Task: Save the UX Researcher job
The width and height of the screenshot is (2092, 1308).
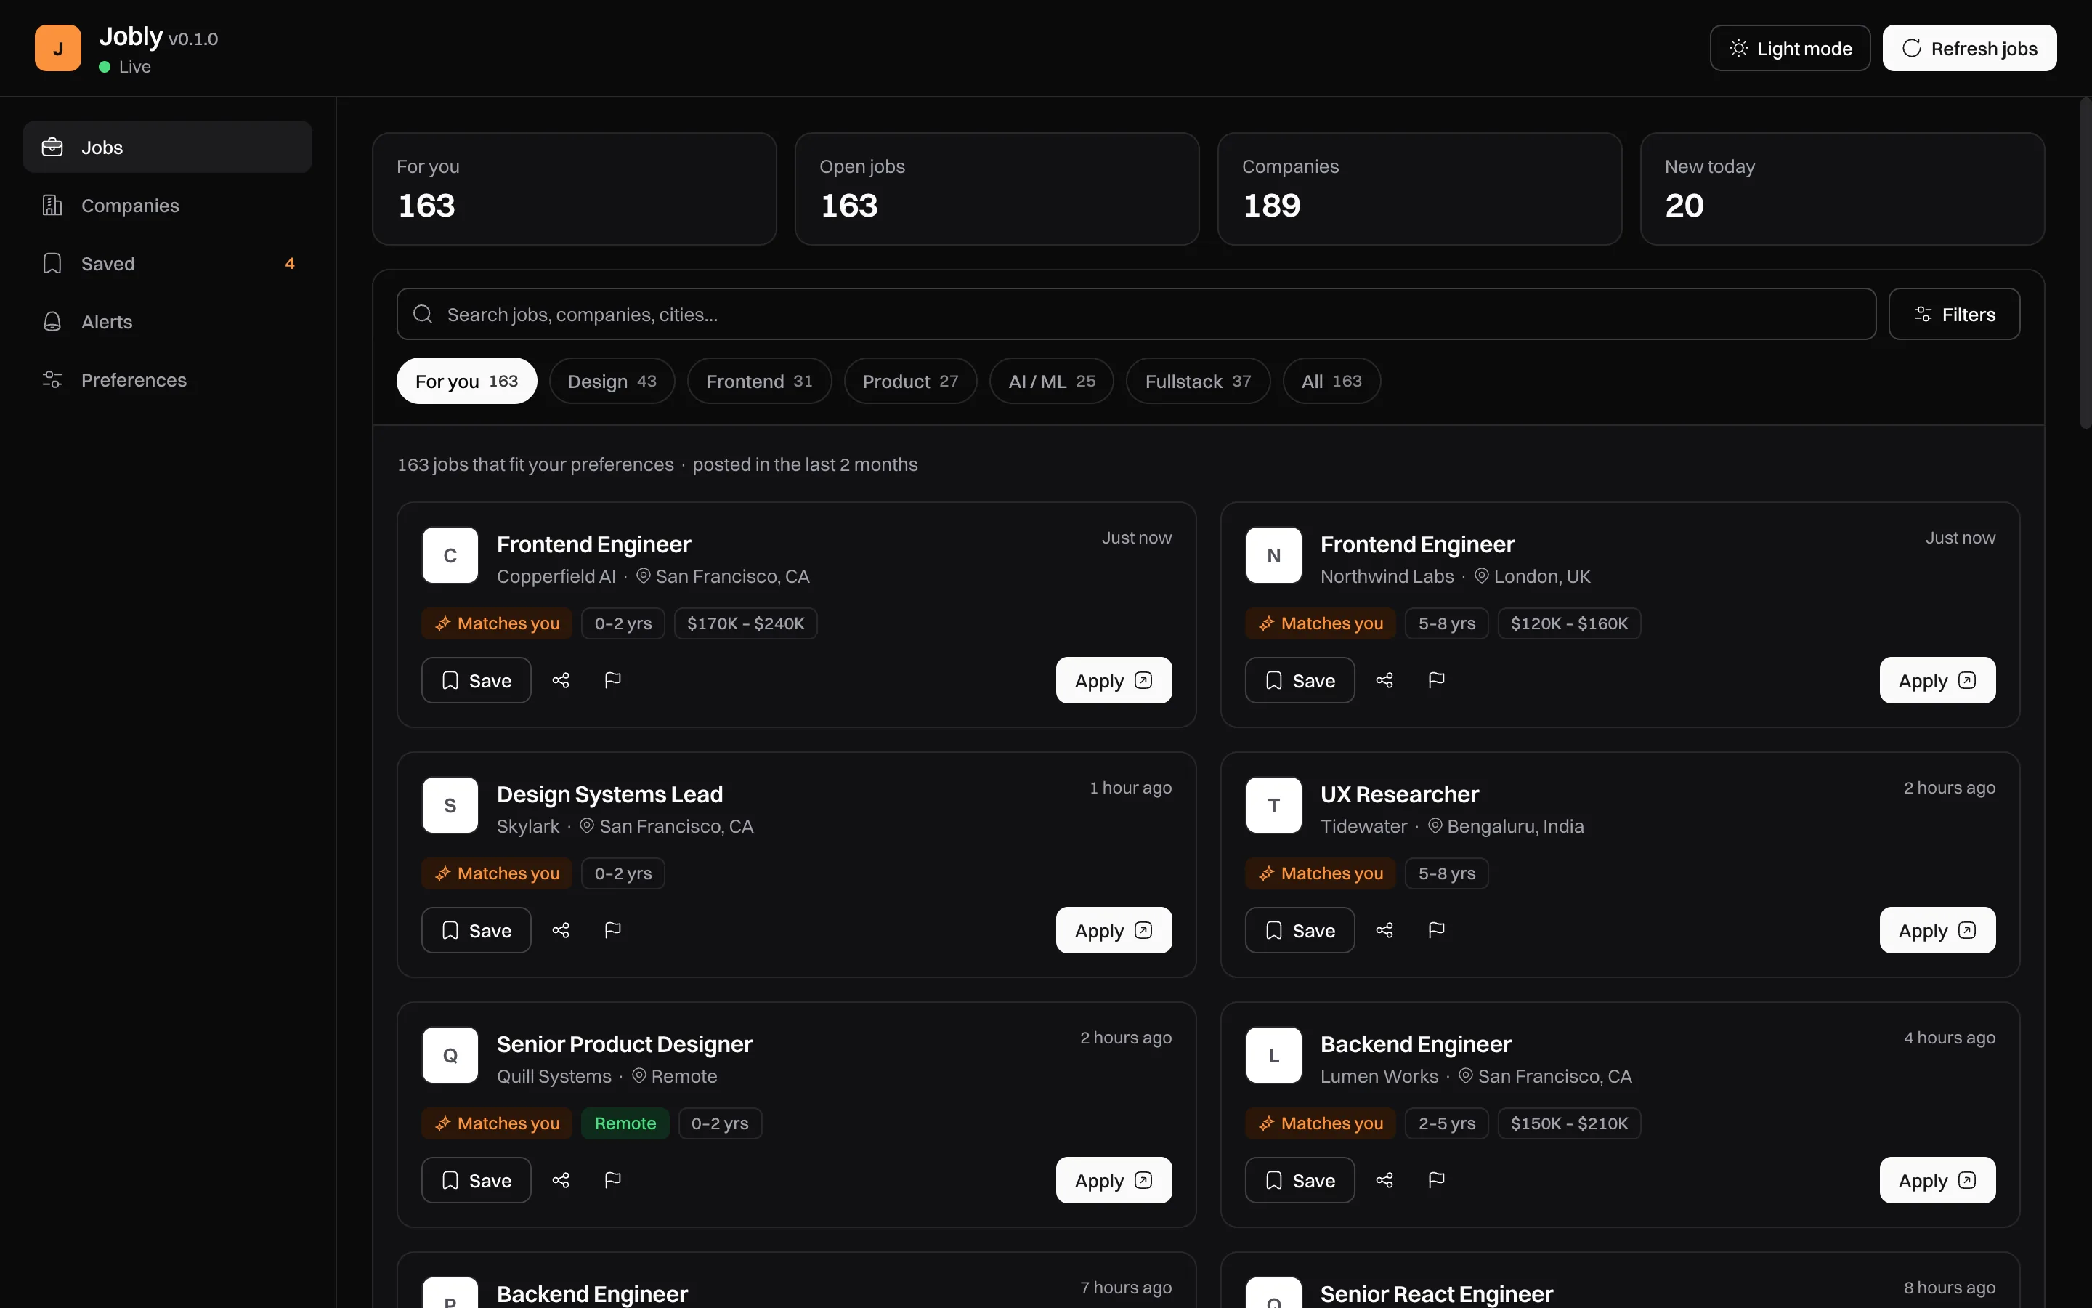Action: pyautogui.click(x=1300, y=931)
